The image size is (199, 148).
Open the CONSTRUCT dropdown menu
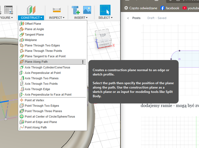[x=31, y=18]
